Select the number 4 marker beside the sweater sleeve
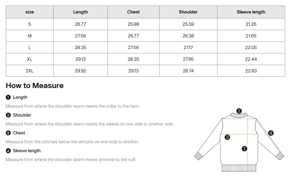This screenshot has width=291, height=182. (x=271, y=133)
